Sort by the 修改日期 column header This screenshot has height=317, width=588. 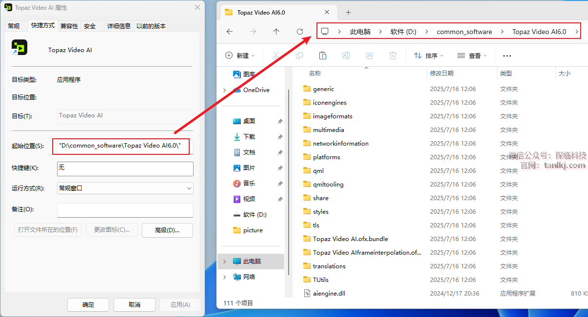pos(442,74)
